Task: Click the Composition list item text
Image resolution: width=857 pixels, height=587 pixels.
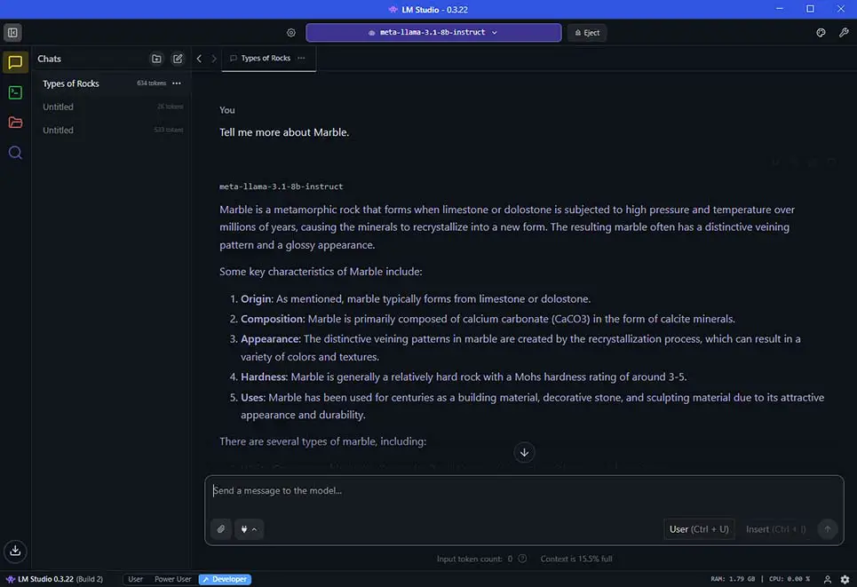Action: click(488, 319)
